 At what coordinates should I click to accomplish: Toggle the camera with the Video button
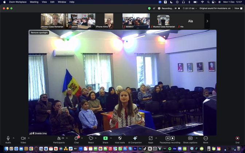tap(23, 138)
